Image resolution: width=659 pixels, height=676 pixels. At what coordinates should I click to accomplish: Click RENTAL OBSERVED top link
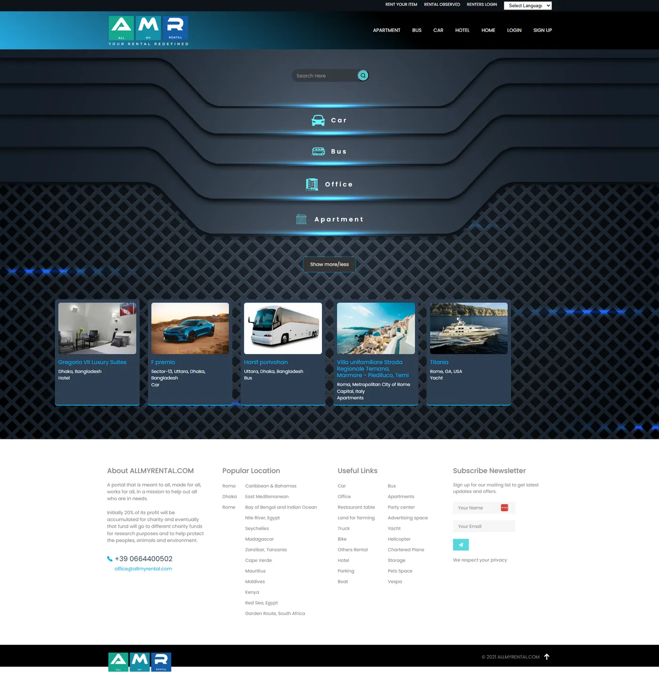pyautogui.click(x=442, y=5)
